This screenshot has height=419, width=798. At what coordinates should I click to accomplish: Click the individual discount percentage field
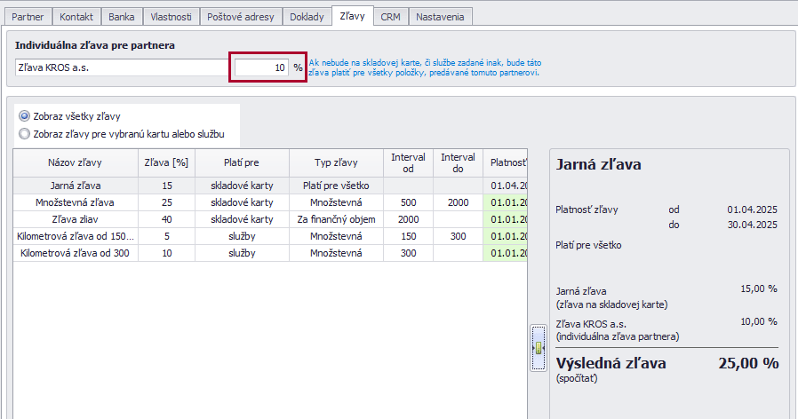pyautogui.click(x=261, y=67)
